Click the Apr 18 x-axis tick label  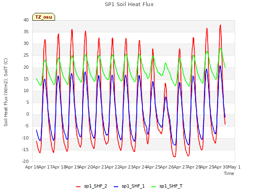[x=59, y=167]
